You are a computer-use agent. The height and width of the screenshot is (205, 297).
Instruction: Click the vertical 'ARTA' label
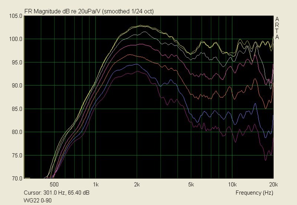[277, 28]
